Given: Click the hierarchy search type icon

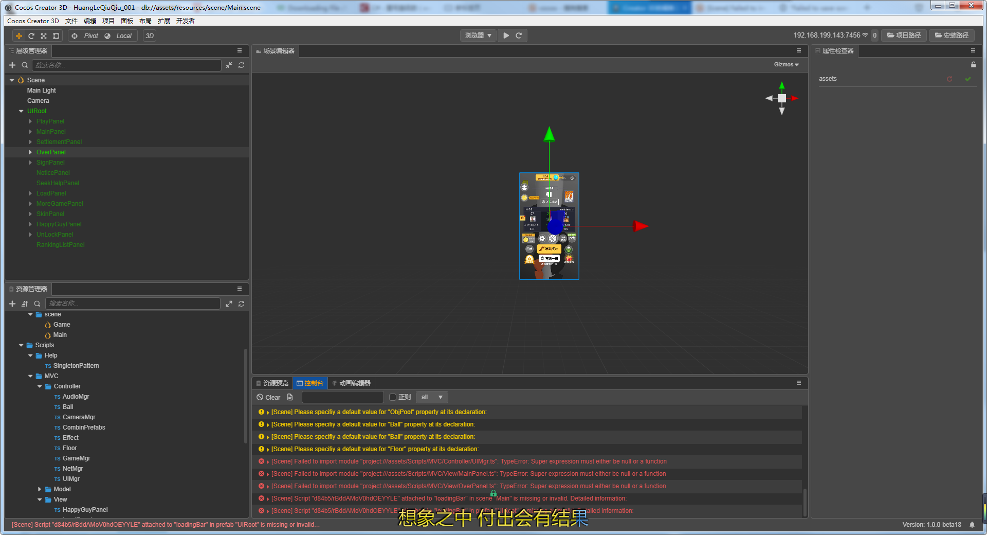Looking at the screenshot, I should click(x=25, y=65).
